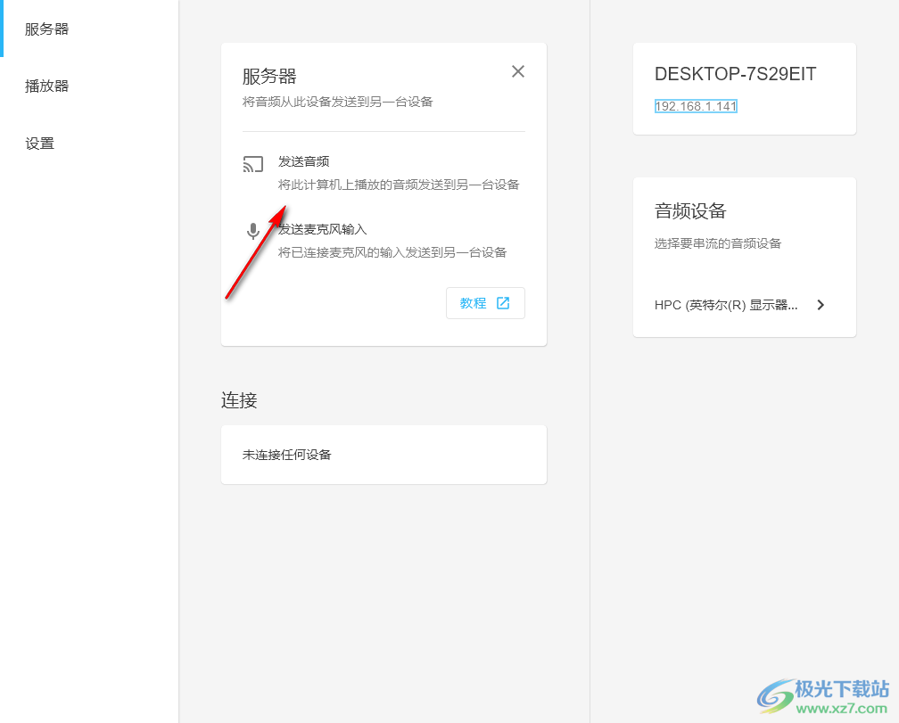The image size is (899, 723).
Task: Close the 服务器 card with X
Action: pos(518,71)
